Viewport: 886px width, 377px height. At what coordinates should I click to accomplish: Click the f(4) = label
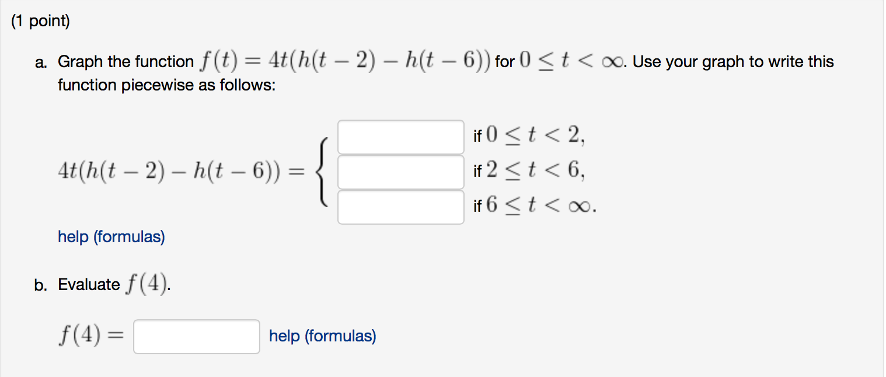92,336
